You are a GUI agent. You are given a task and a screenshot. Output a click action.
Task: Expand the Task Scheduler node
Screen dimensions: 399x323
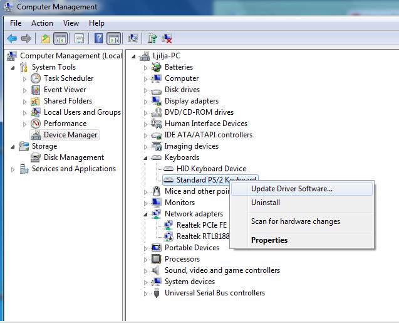[25, 79]
